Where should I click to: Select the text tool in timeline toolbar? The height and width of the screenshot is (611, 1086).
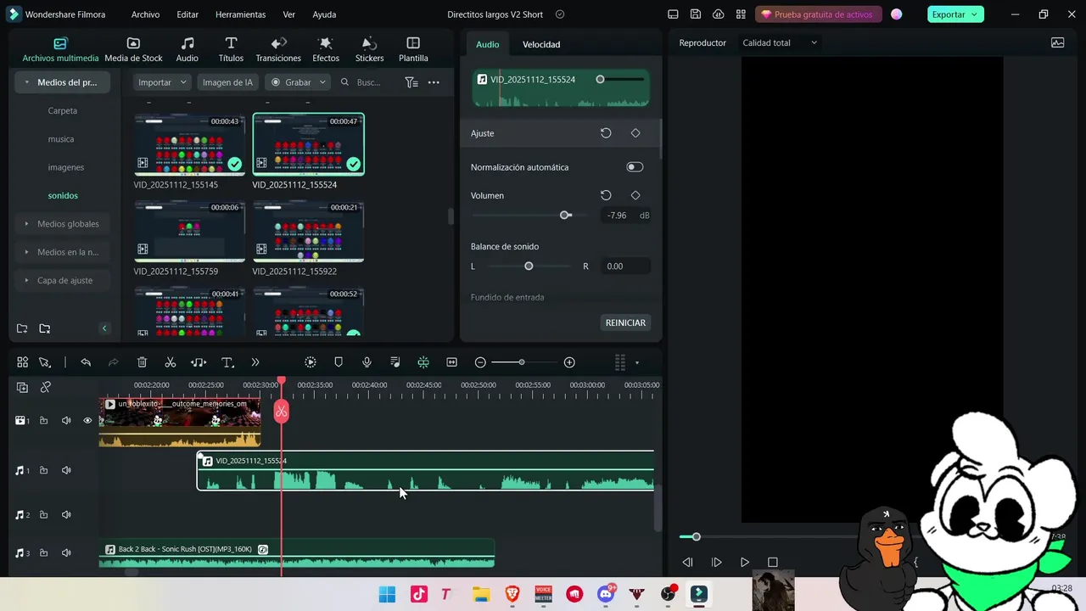pos(227,362)
